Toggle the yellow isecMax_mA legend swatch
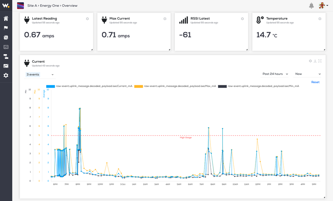Viewport: 333px width, 201px height. point(139,87)
